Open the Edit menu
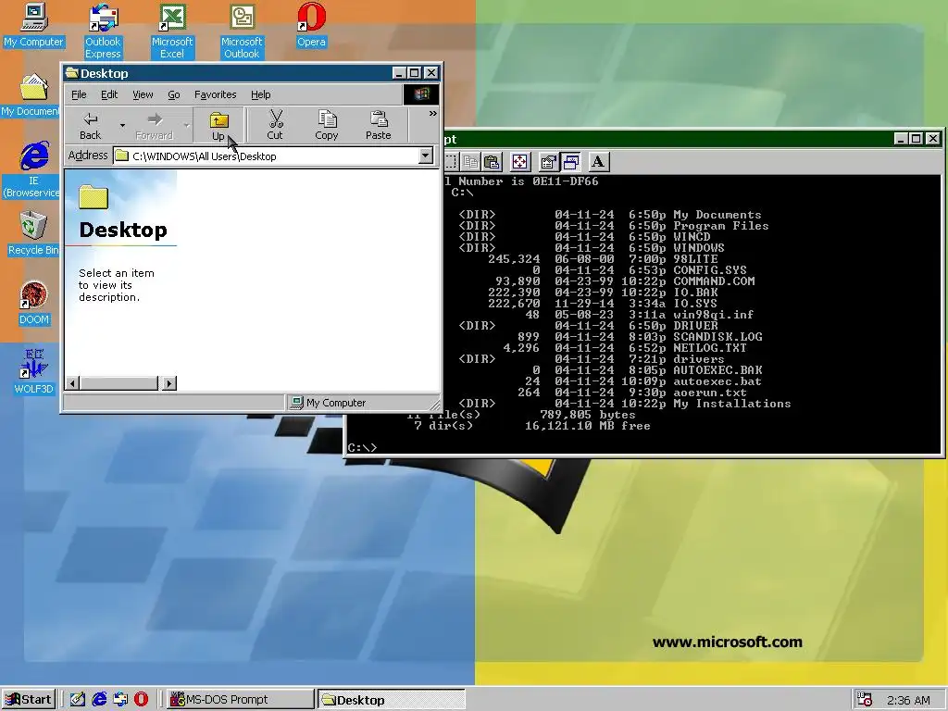This screenshot has height=711, width=948. tap(109, 94)
